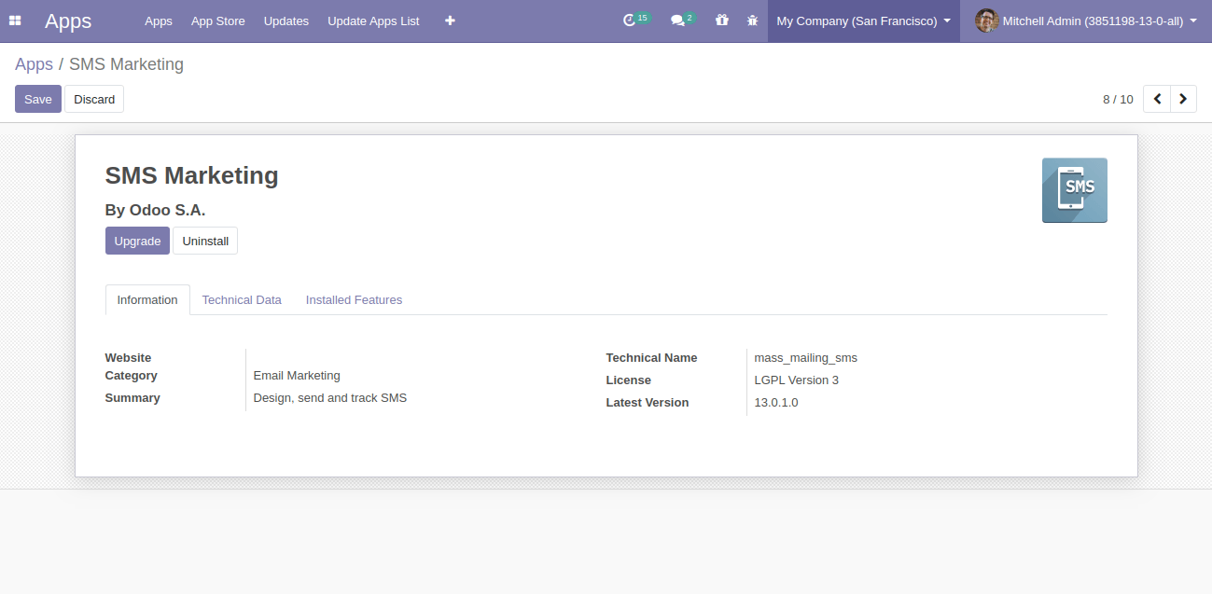This screenshot has height=594, width=1212.
Task: Go to previous record with left chevron
Action: [x=1157, y=99]
